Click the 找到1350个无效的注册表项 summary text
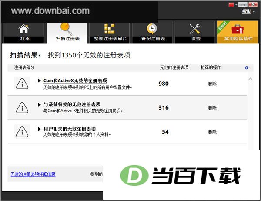 pos(89,55)
